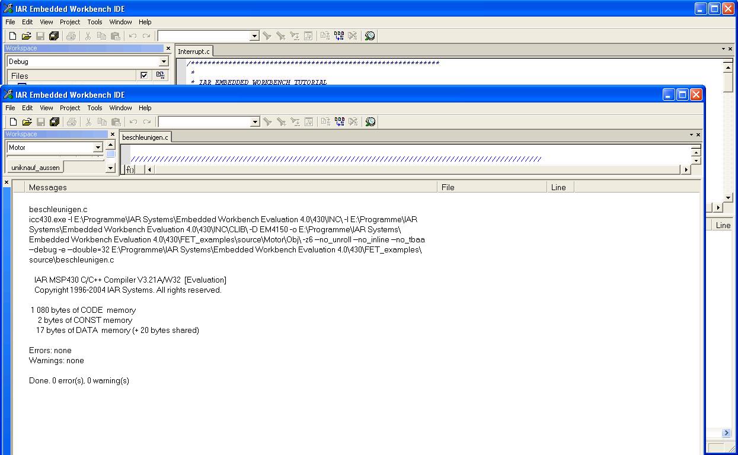The height and width of the screenshot is (455, 738).
Task: Open Motor configuration dropdown in front Workspace
Action: point(98,148)
